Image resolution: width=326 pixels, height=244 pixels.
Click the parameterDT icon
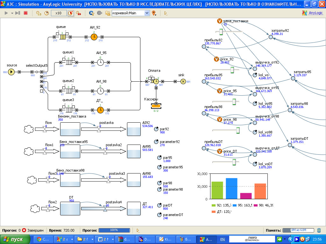point(159,215)
